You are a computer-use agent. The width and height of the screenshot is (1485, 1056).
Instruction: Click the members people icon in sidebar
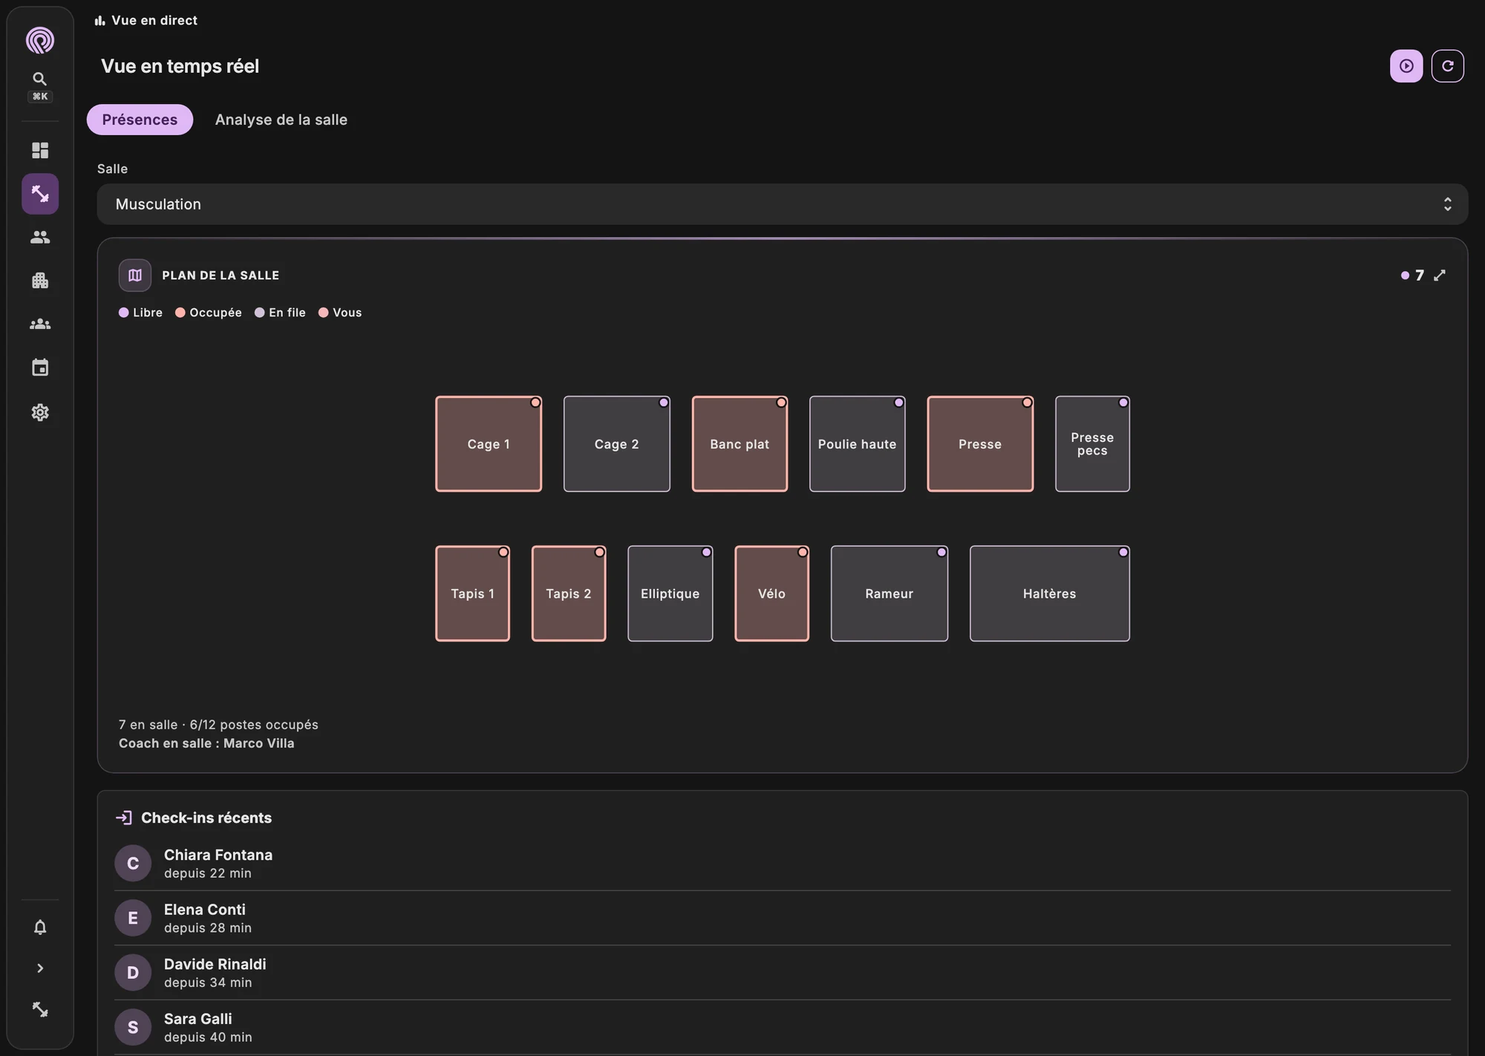click(x=40, y=237)
